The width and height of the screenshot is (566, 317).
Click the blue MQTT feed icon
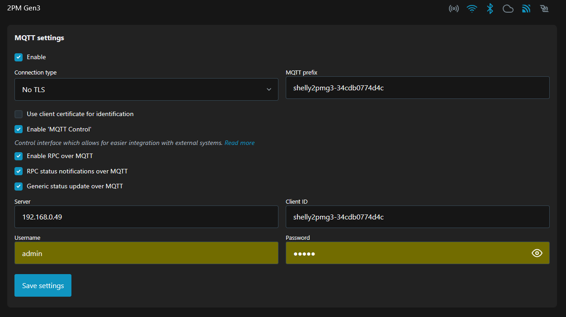[526, 9]
